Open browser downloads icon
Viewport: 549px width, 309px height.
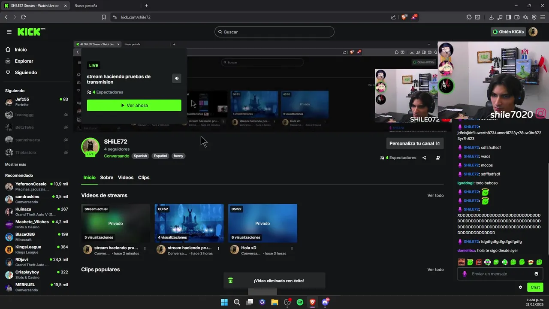(x=491, y=17)
